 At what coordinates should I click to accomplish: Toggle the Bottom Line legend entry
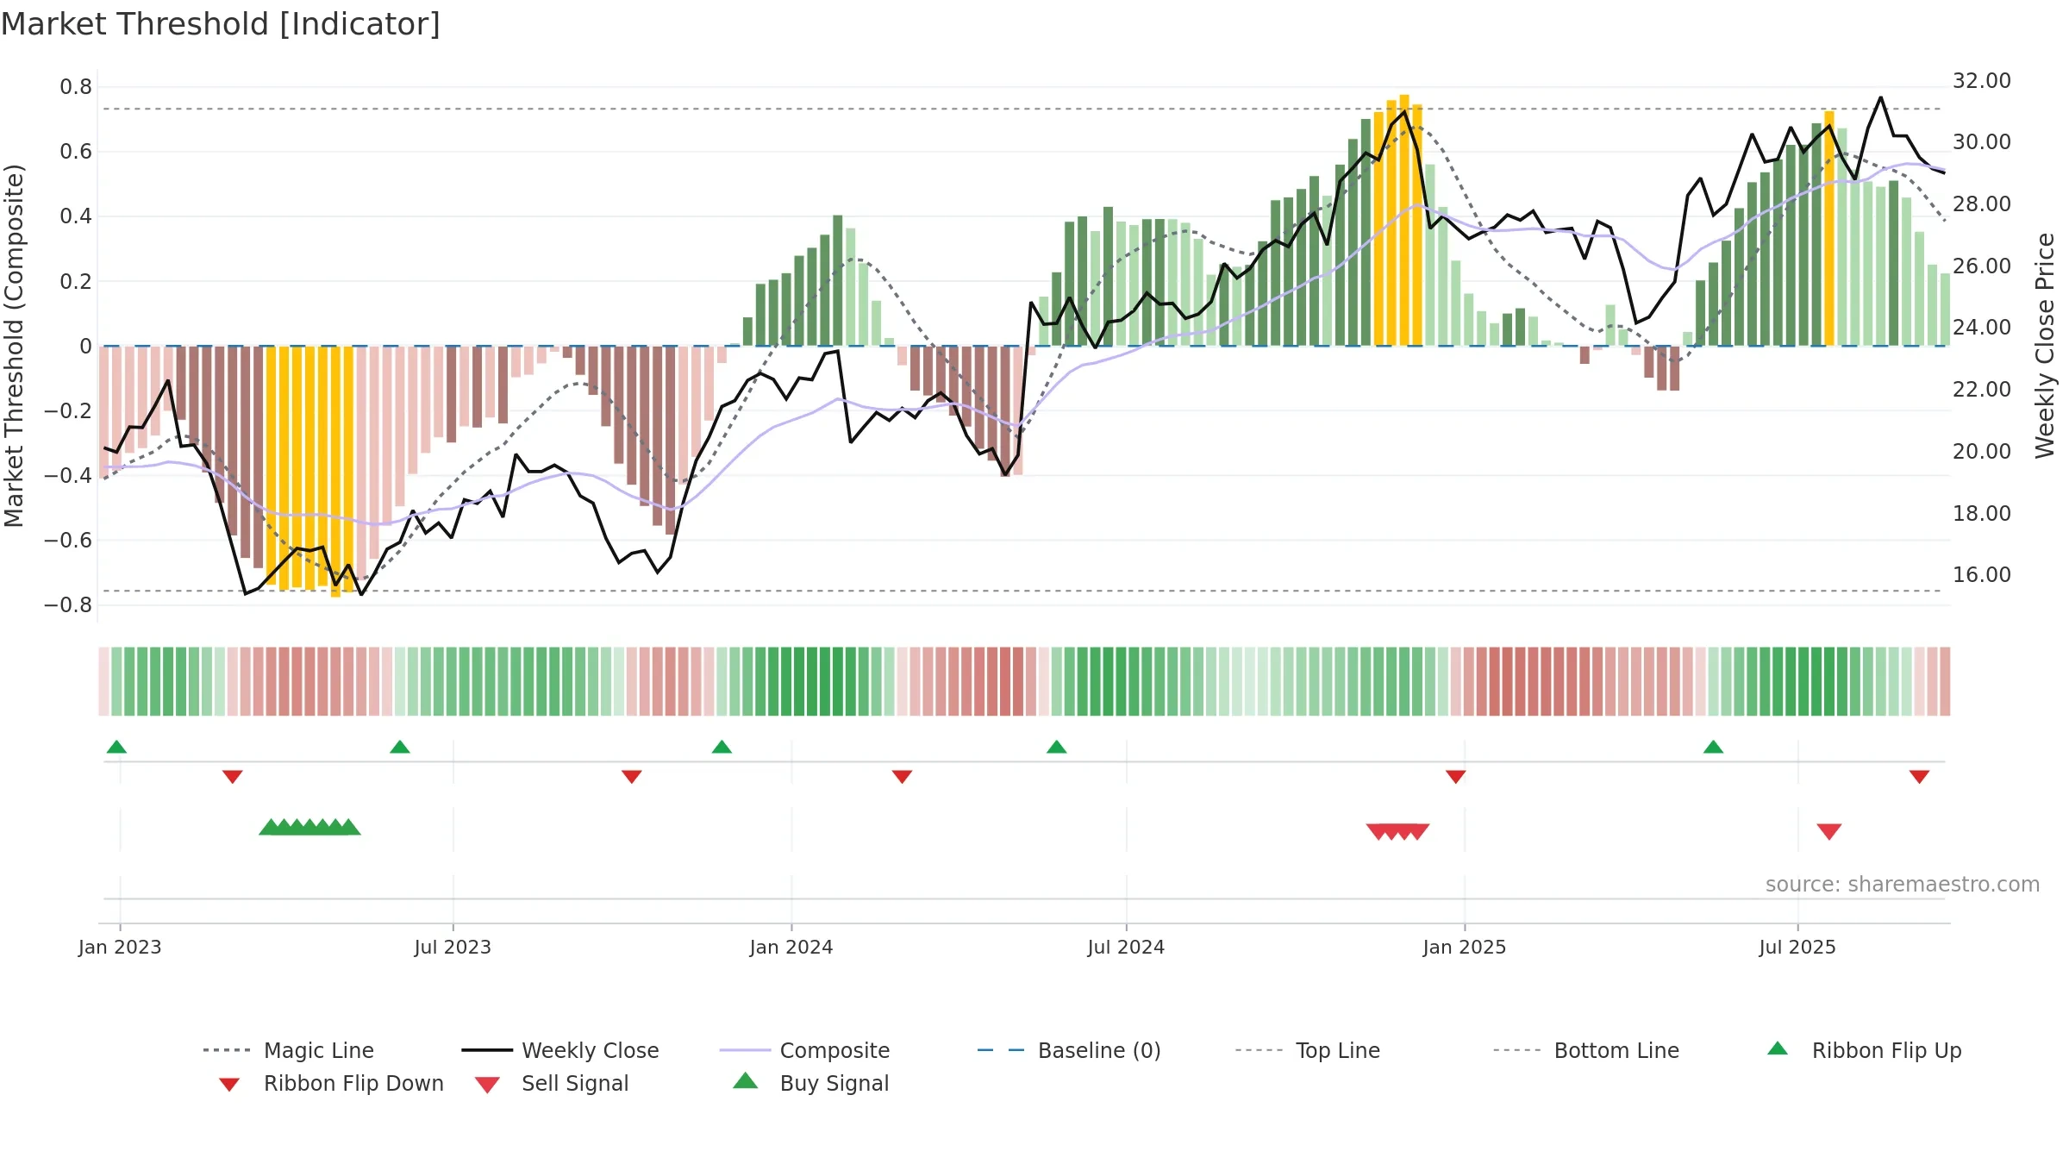[1586, 1050]
